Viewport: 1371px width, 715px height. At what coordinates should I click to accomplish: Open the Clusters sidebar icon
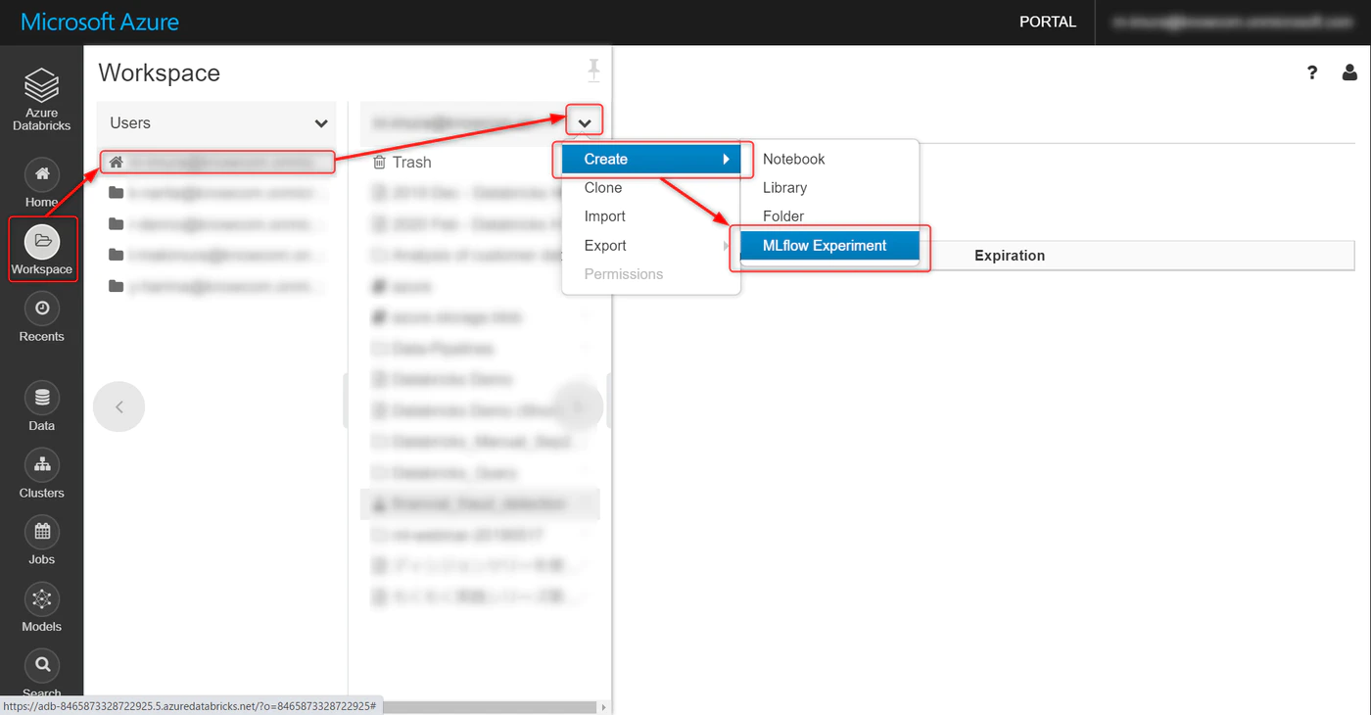[41, 464]
